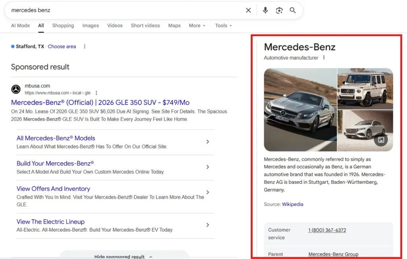Expand the More dropdown

coord(197,25)
